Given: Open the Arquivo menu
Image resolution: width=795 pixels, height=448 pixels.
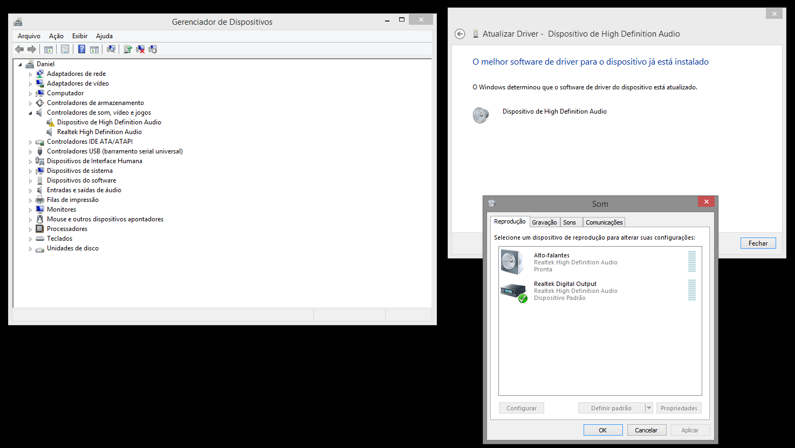Looking at the screenshot, I should point(29,36).
